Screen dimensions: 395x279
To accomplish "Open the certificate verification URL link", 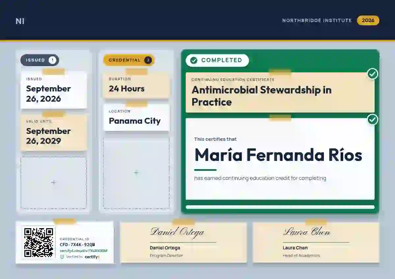I will [84, 251].
